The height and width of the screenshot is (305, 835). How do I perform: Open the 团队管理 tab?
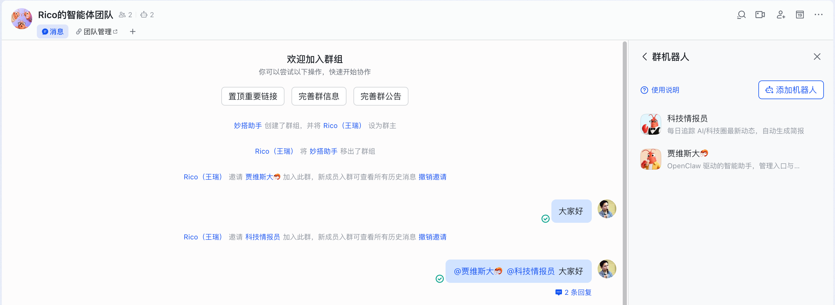click(96, 32)
